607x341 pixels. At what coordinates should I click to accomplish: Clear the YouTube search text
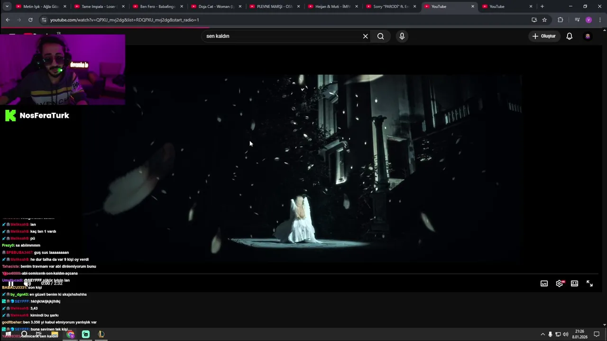click(x=365, y=36)
